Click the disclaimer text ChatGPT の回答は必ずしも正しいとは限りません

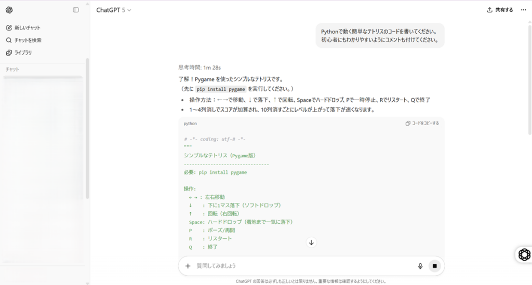pos(311,281)
